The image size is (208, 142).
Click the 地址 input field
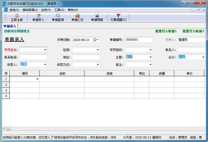(86, 57)
